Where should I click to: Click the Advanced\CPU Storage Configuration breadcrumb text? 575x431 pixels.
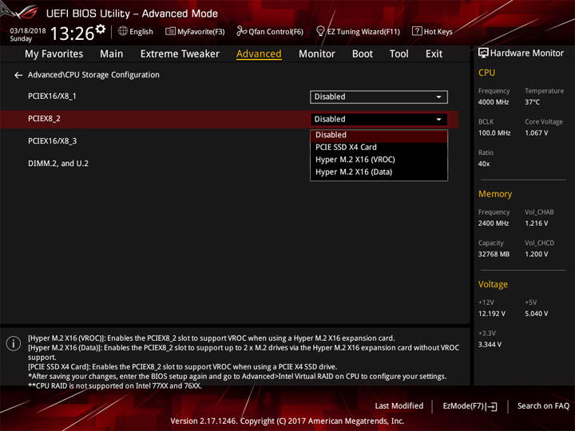[93, 75]
